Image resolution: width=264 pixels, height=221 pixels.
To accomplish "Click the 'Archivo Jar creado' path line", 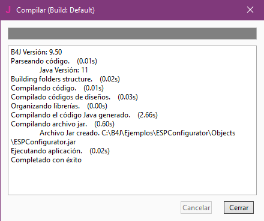I will point(137,133).
